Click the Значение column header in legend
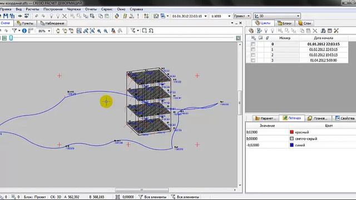356x200 pixels. [x=267, y=126]
